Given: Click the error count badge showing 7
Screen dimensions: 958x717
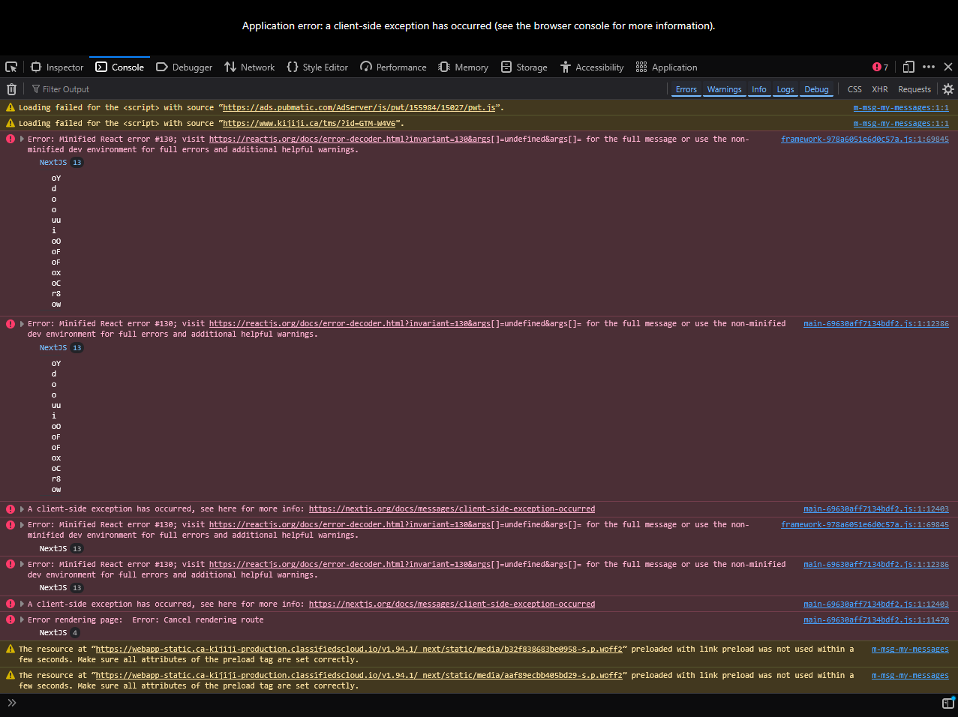Looking at the screenshot, I should (880, 67).
